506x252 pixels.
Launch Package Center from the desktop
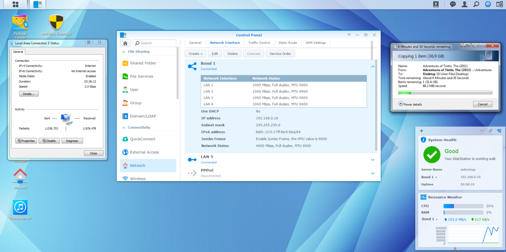click(x=20, y=23)
